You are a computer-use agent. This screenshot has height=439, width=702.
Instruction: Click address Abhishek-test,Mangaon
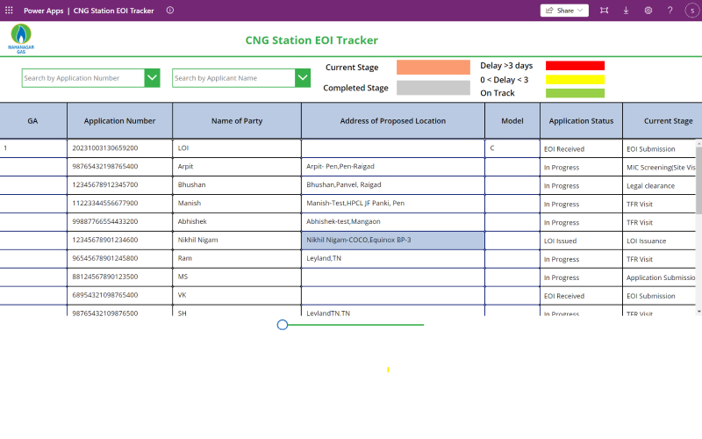(x=343, y=221)
